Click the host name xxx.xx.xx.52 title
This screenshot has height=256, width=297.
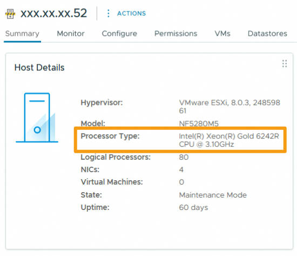coord(53,14)
